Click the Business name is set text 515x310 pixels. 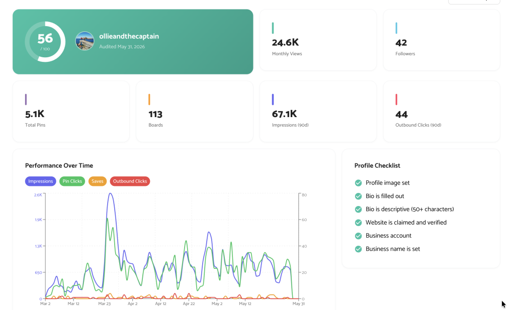click(392, 249)
